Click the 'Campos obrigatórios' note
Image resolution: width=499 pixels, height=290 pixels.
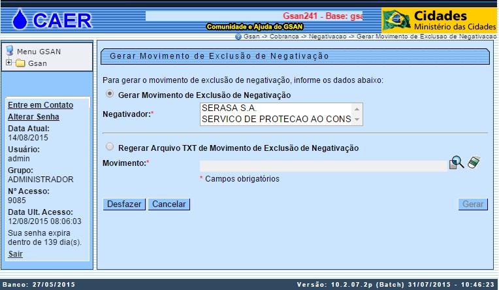tap(242, 179)
